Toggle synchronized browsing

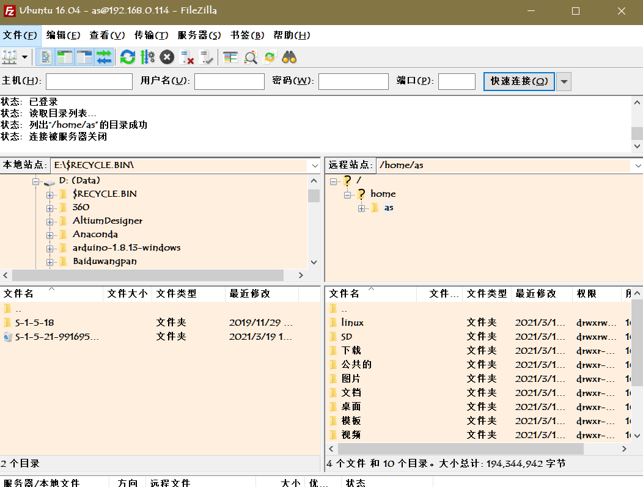click(x=269, y=56)
